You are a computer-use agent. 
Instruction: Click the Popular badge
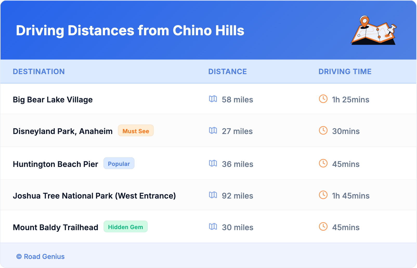[x=119, y=164]
